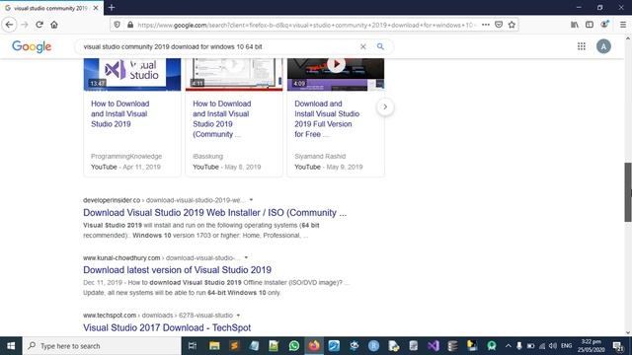Open the Firefox hamburger menu
Screen dimensions: 632x355
coord(623,25)
